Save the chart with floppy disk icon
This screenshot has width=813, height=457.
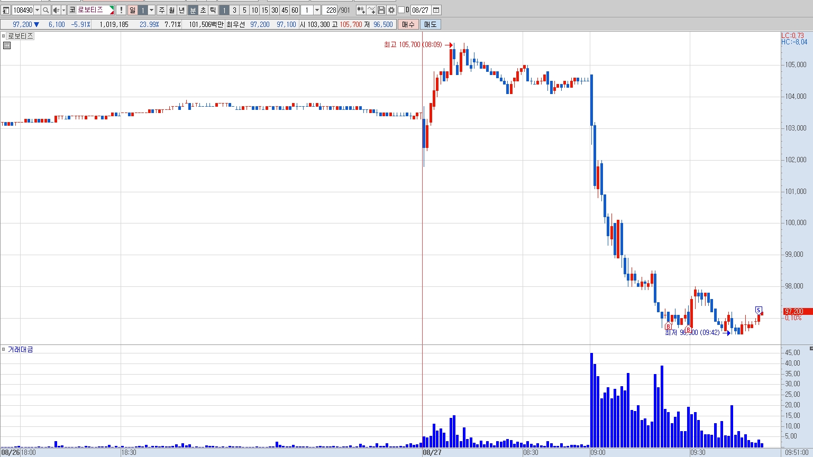click(x=381, y=10)
